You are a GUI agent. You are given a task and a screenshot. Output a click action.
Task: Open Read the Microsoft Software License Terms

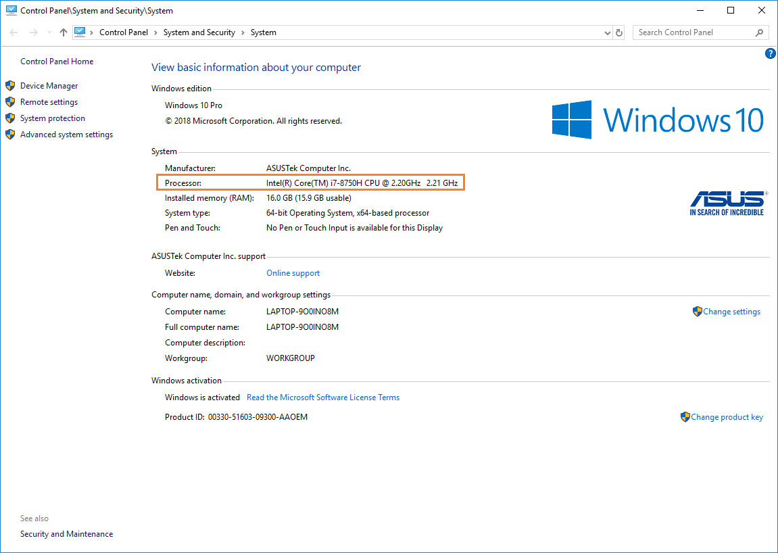(322, 398)
